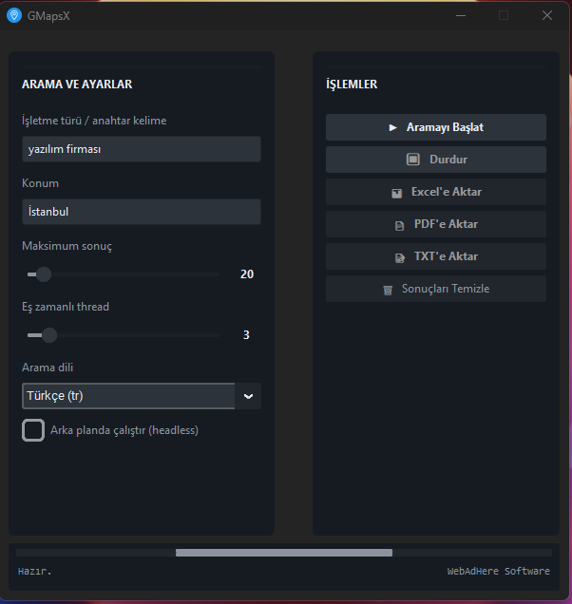Click the bottom progress bar

click(284, 553)
